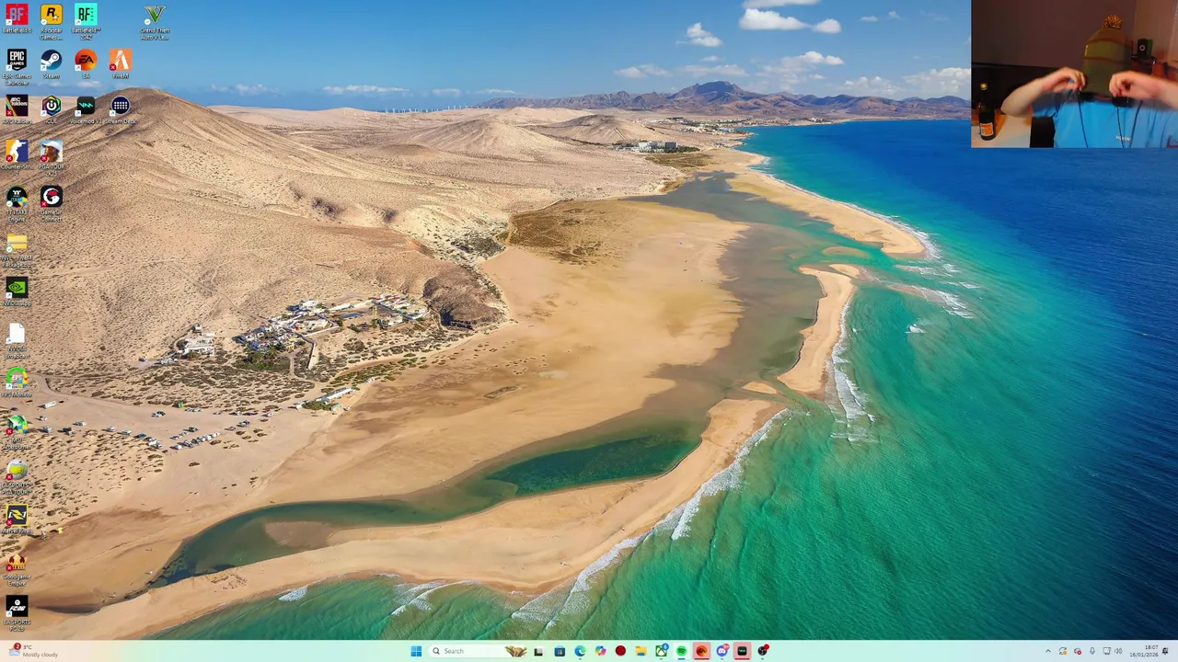Viewport: 1178px width, 662px height.
Task: Open Discord from the taskbar
Action: [722, 651]
